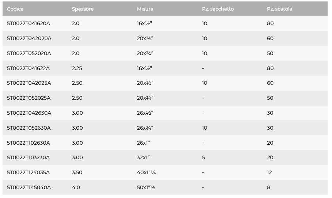Select product code 5T0022T145040A
The width and height of the screenshot is (332, 198).
pyautogui.click(x=29, y=188)
